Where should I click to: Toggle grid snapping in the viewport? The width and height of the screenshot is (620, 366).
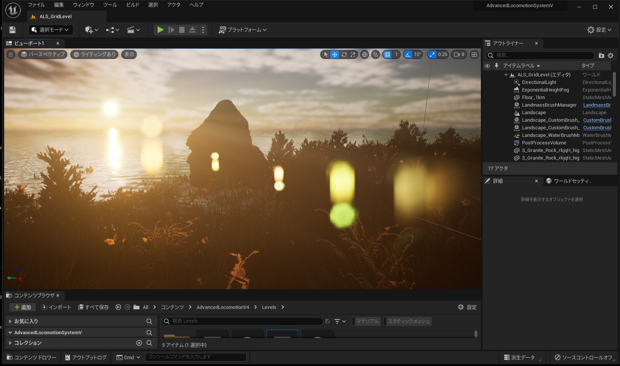387,54
